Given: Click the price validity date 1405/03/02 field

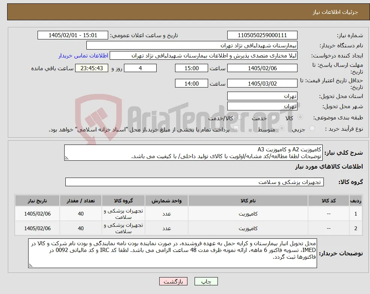Looking at the screenshot, I should pos(262,83).
